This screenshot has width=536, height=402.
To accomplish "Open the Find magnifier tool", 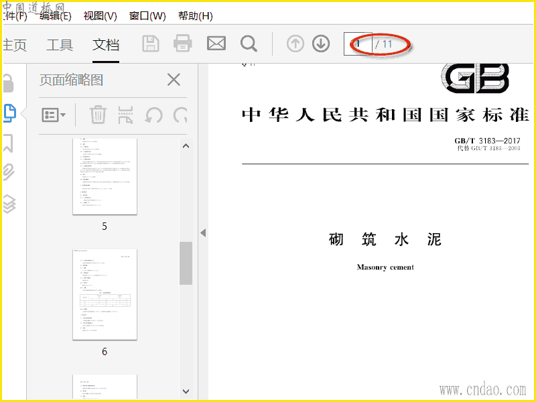I will (249, 44).
